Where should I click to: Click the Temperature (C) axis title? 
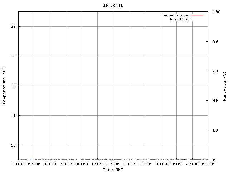click(4, 86)
